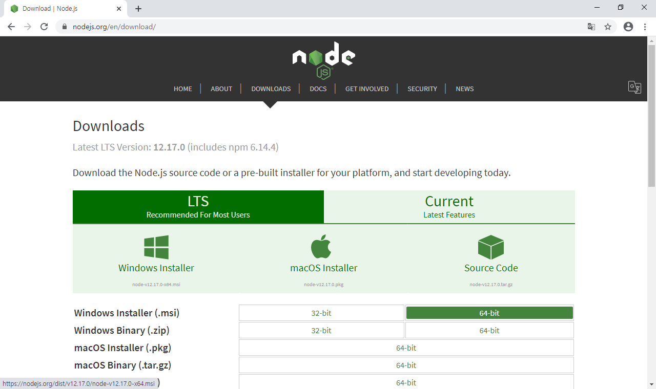Viewport: 656px width, 389px height.
Task: Open the NEWS nav item
Action: (x=465, y=89)
